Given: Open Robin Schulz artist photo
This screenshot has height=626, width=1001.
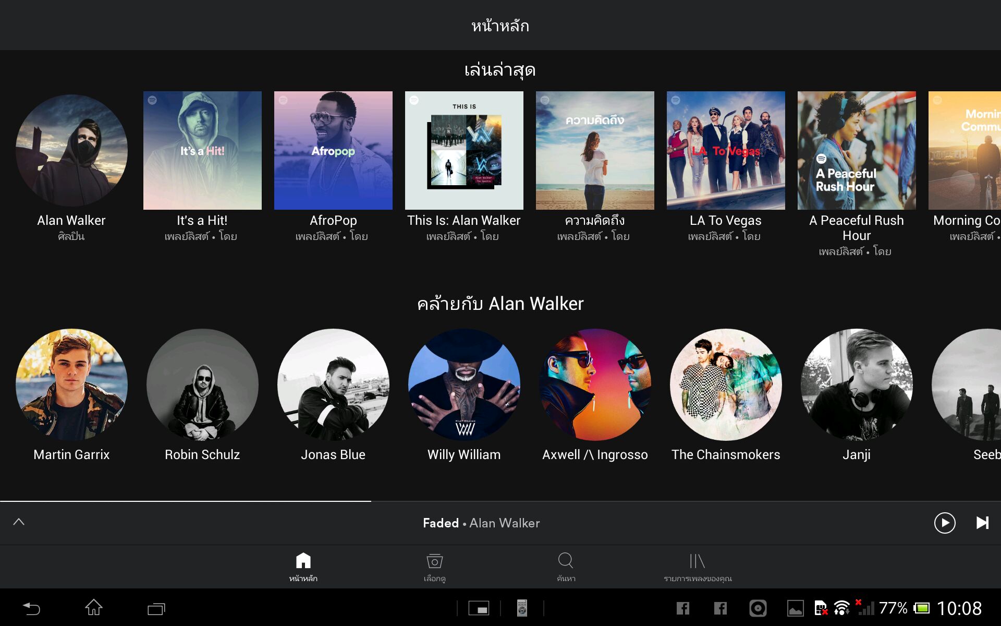Looking at the screenshot, I should click(202, 384).
